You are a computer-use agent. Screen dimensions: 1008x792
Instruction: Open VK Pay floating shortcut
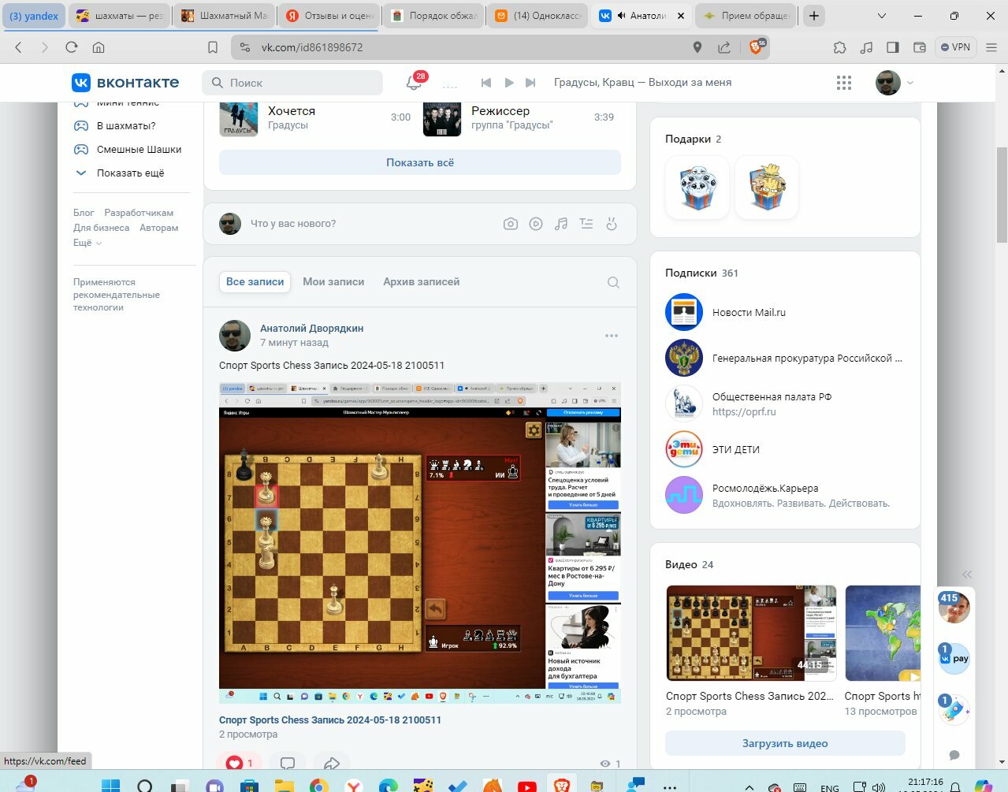954,658
